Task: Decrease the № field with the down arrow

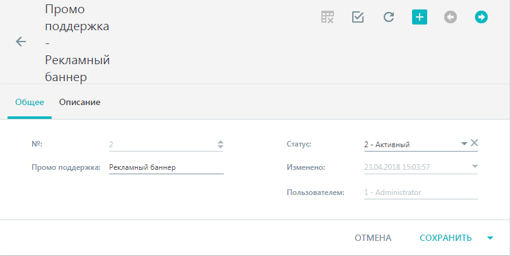Action: click(x=221, y=147)
